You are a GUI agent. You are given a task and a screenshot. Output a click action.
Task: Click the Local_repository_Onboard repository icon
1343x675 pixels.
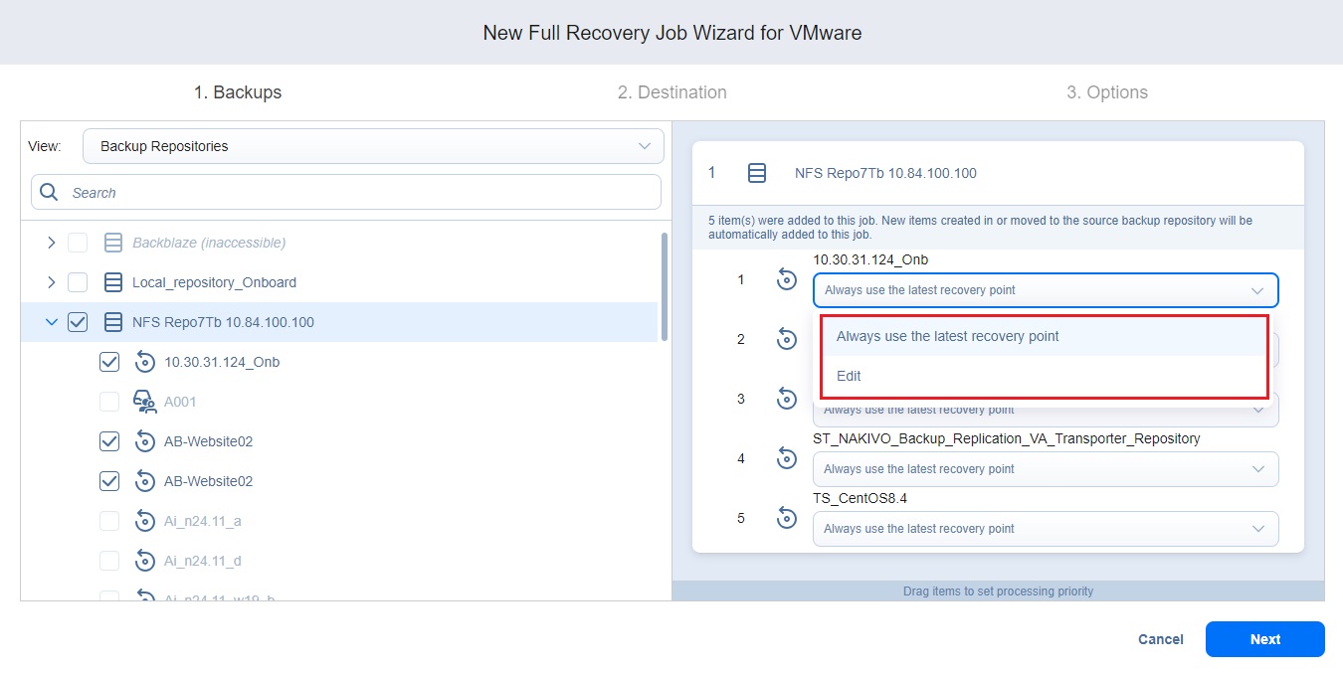point(113,282)
